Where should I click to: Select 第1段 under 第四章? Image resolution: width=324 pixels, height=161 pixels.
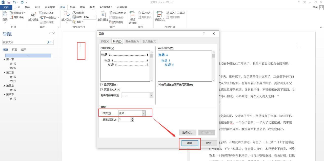(13, 99)
